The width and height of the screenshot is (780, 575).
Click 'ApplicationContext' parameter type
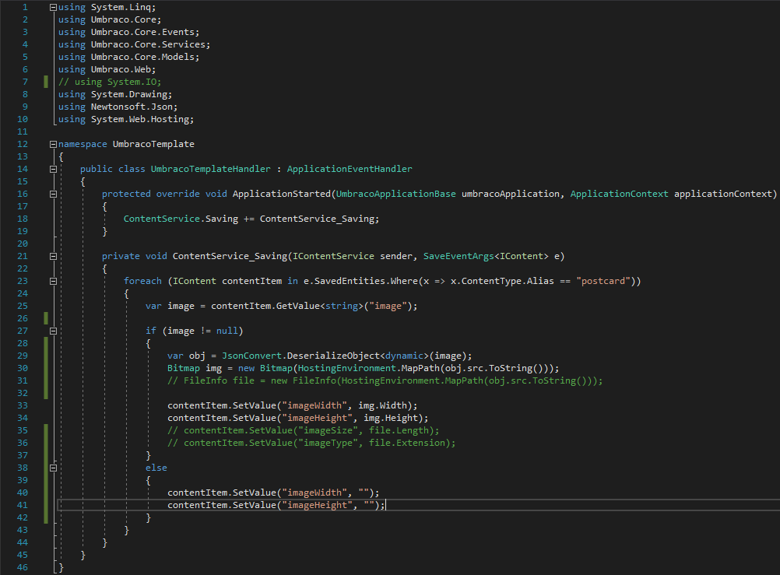tap(620, 194)
